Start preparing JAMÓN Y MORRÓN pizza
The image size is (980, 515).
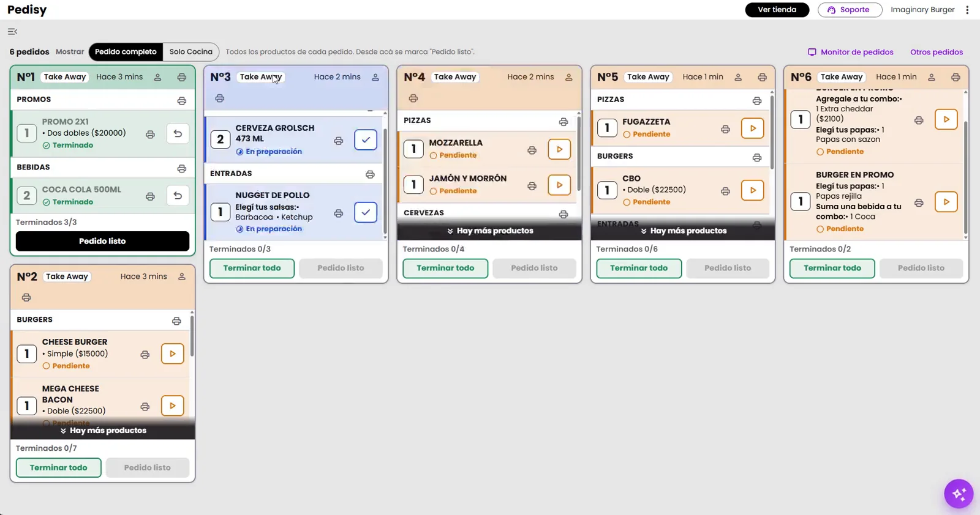coord(559,185)
